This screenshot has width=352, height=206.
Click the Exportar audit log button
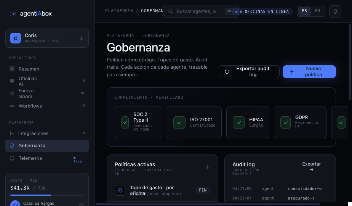(x=248, y=72)
